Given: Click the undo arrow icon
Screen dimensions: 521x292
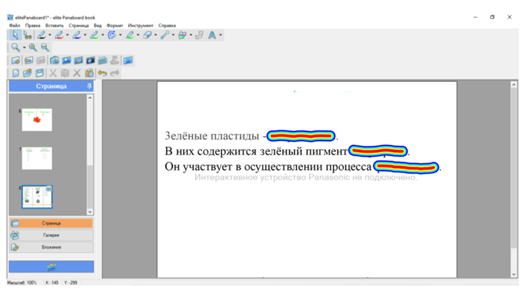Looking at the screenshot, I should click(x=102, y=73).
